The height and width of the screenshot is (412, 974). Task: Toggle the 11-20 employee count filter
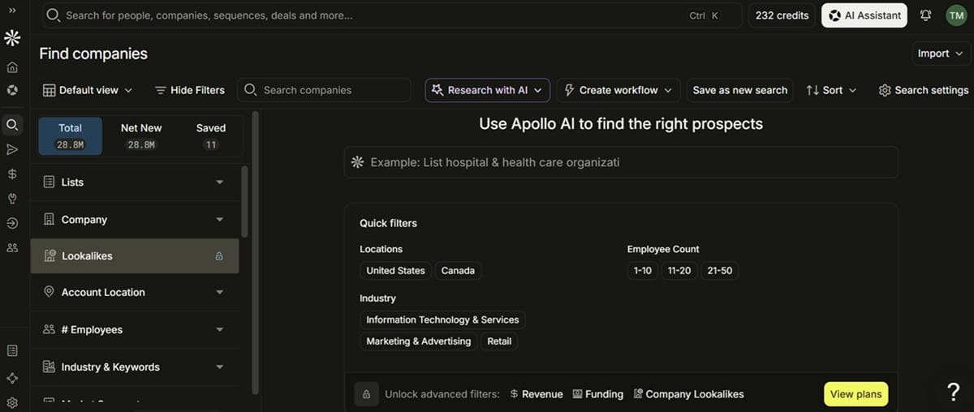tap(679, 271)
